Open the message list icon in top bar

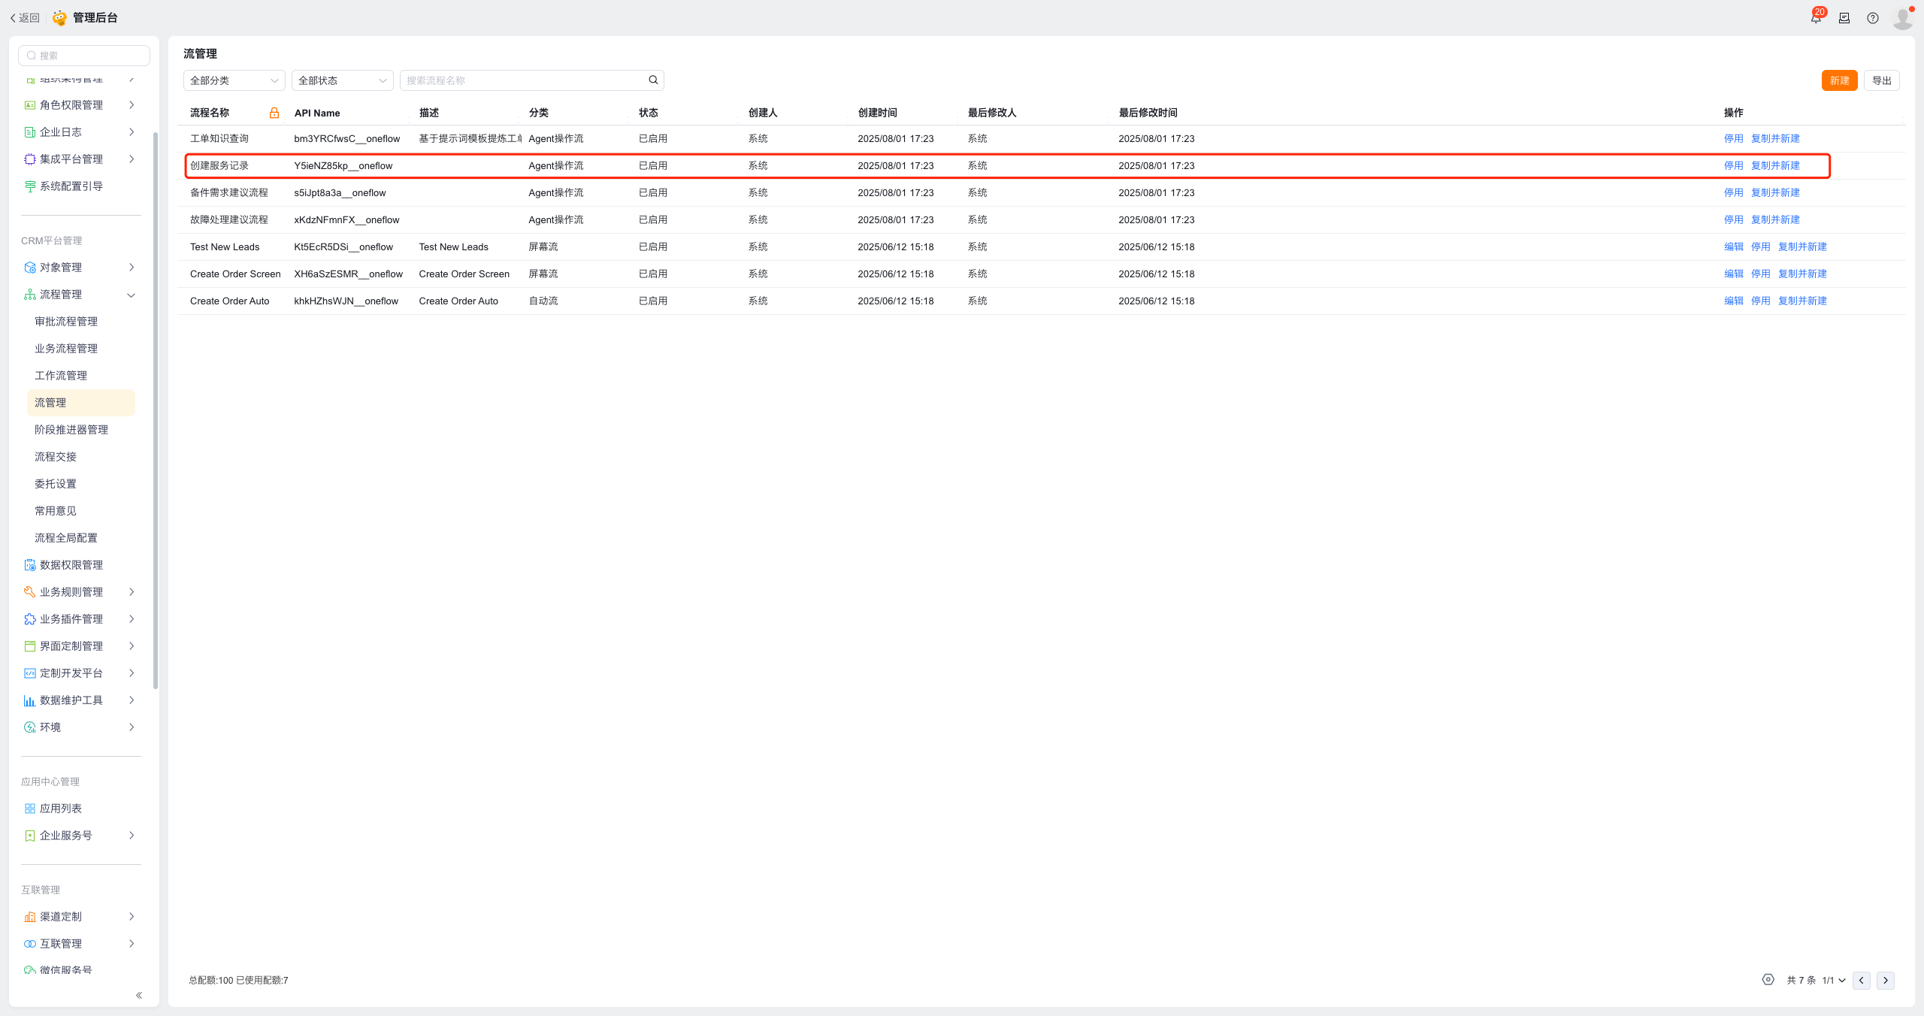pos(1844,18)
